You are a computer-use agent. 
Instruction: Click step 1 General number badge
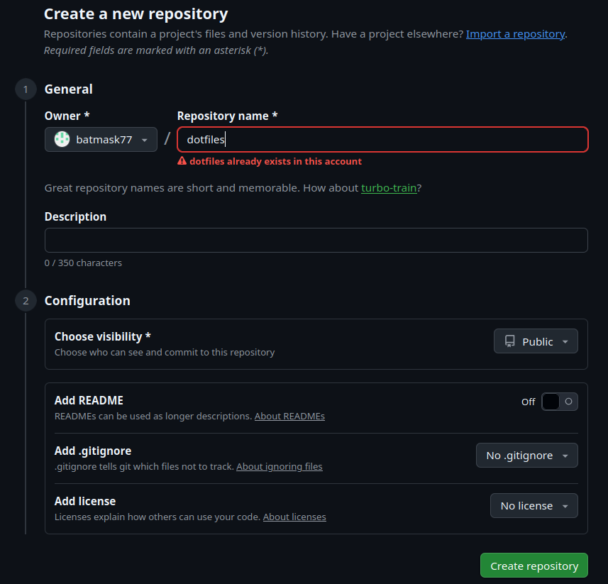[26, 89]
